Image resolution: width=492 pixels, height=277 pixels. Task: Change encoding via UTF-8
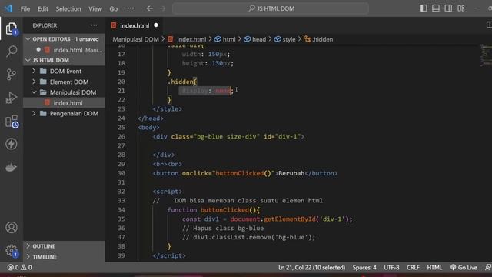[391, 267]
